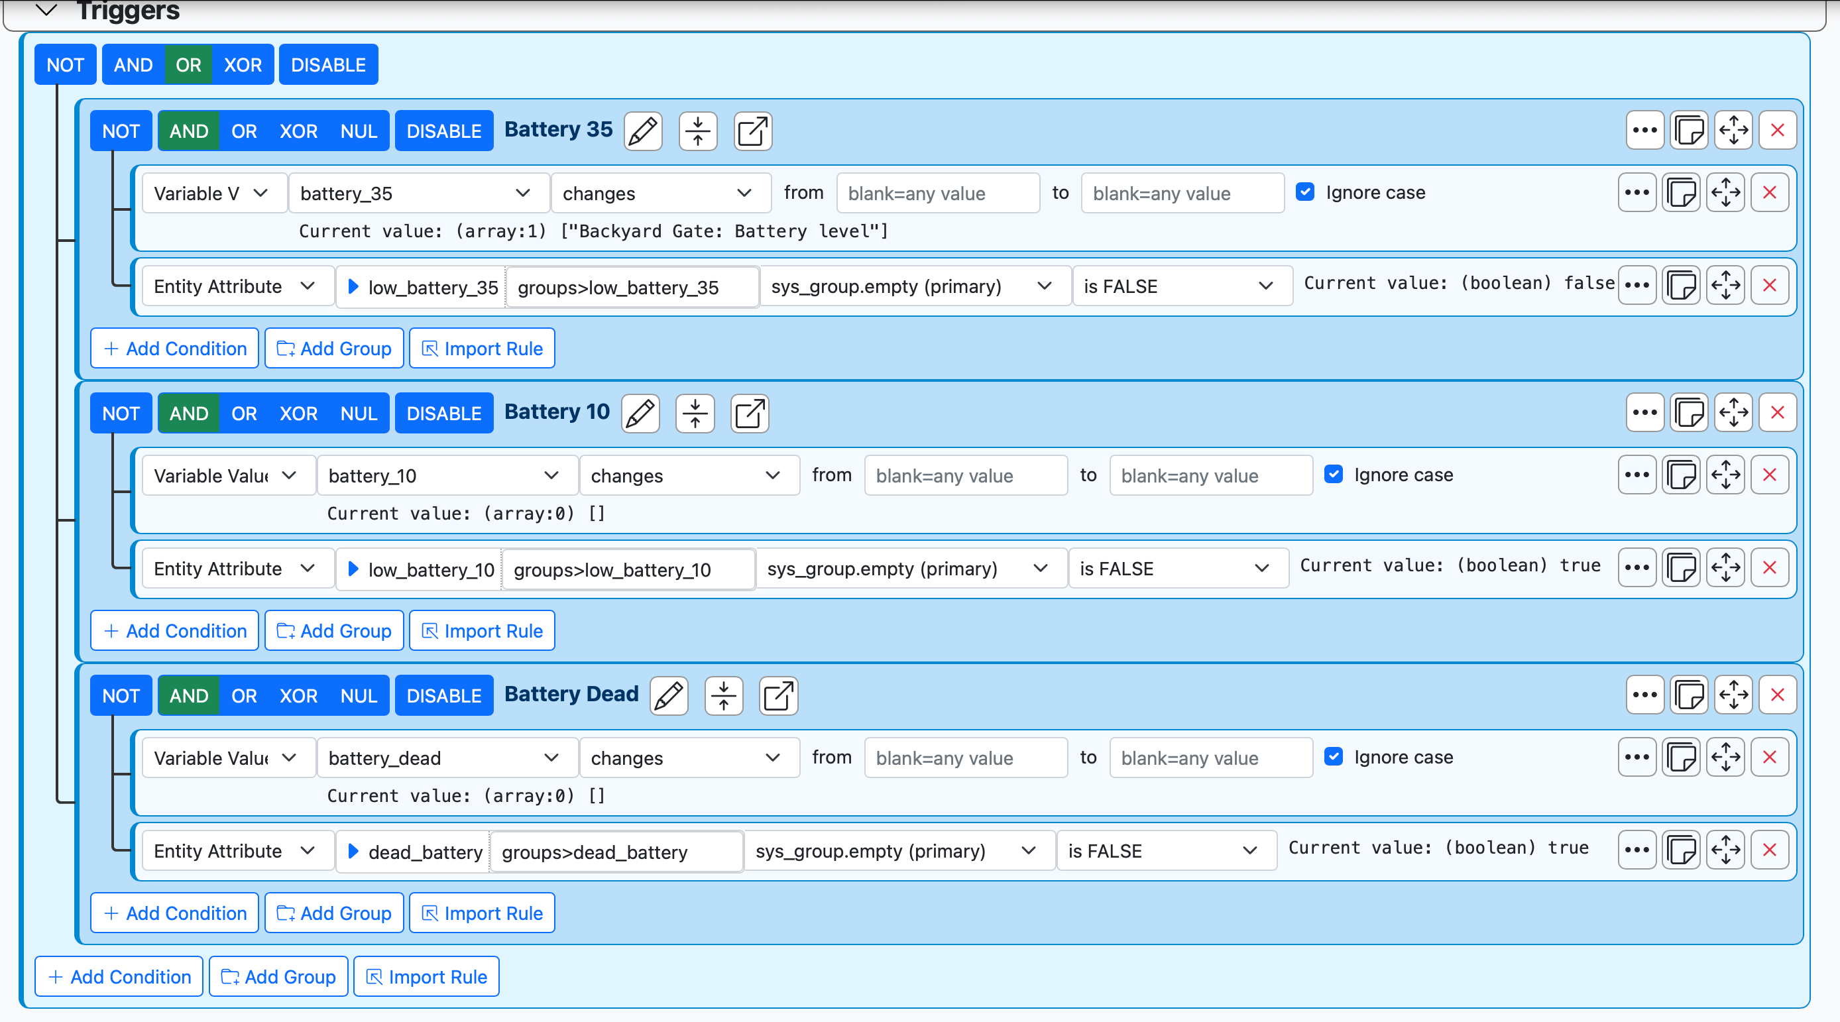
Task: Toggle NOT on Battery 35 group
Action: [121, 131]
